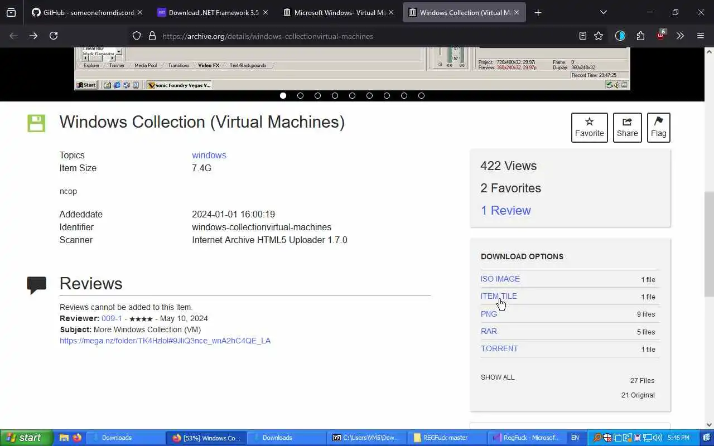The height and width of the screenshot is (446, 714).
Task: Click the scrollbar up arrow
Action: (709, 51)
